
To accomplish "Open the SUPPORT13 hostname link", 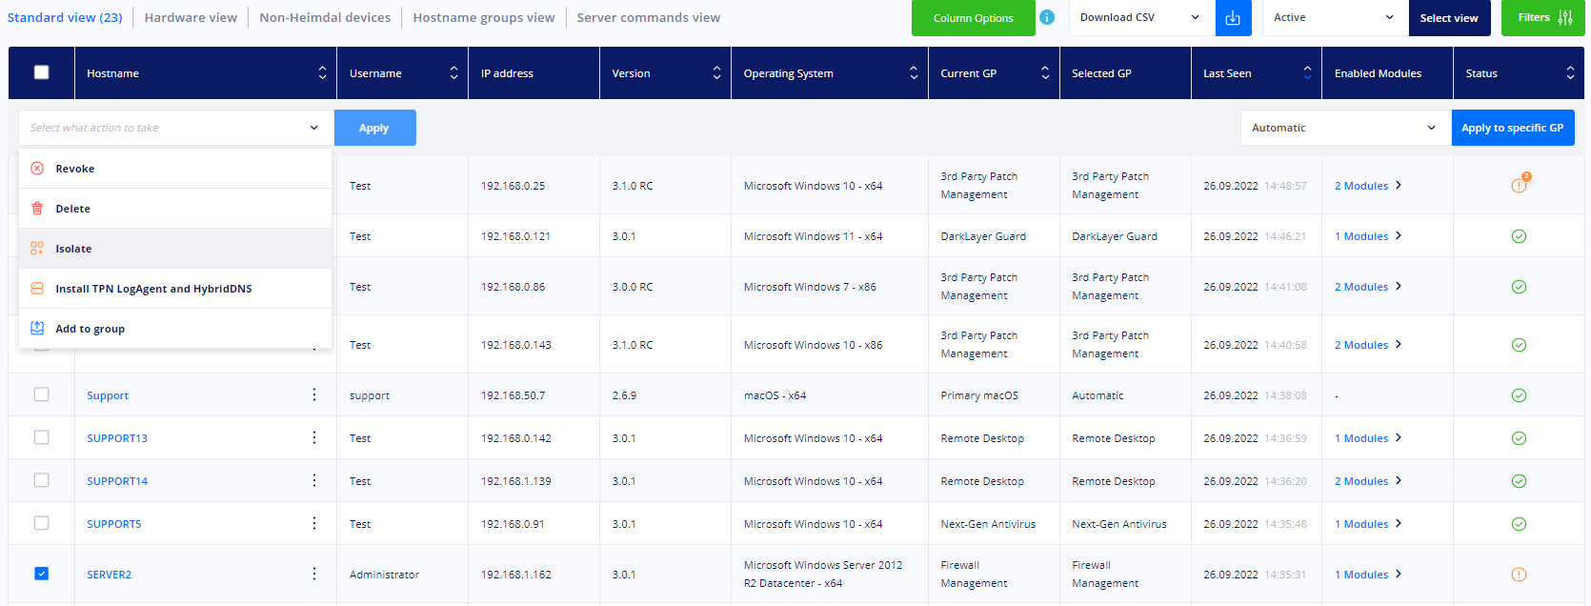I will [x=117, y=438].
